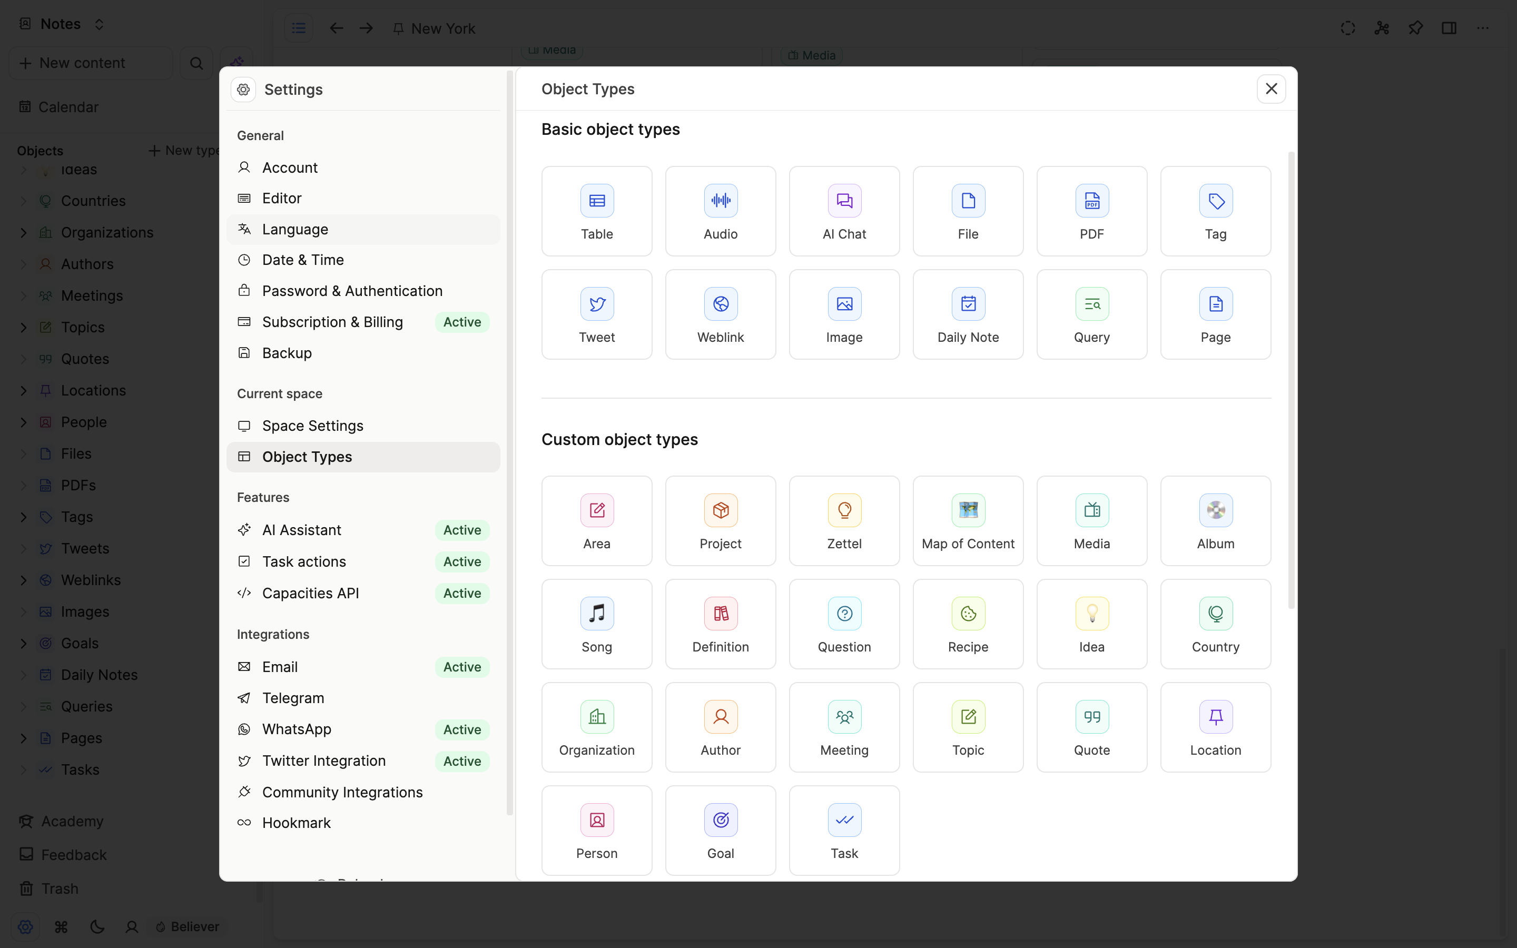Screen dimensions: 1517x948
Task: Expand the Weblinks tree item
Action: (24, 580)
